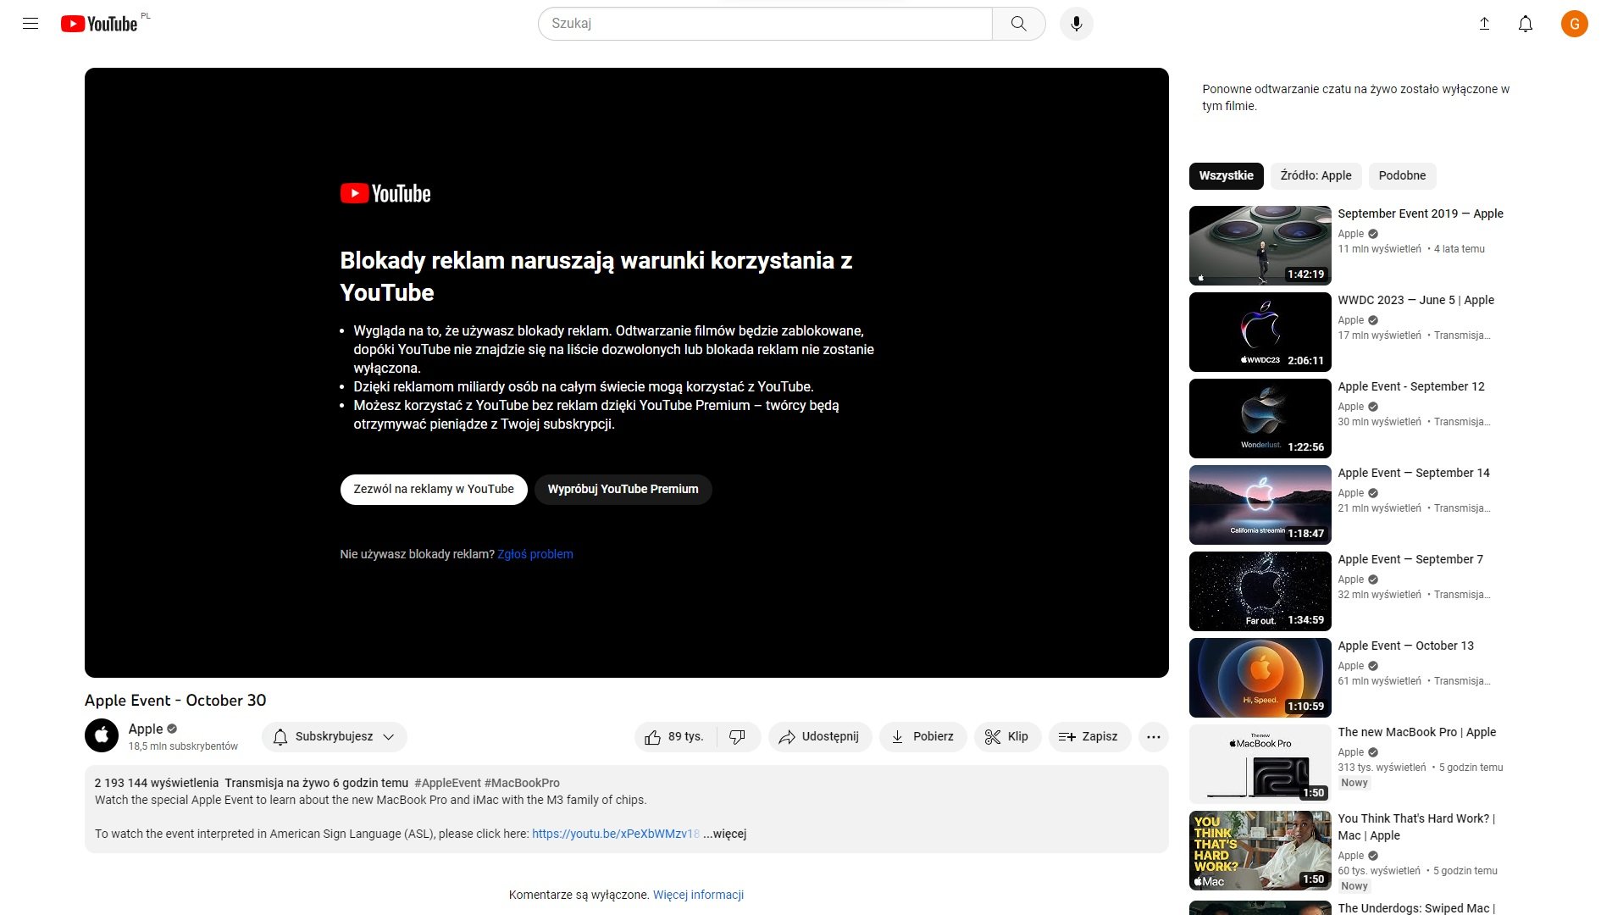
Task: Go to YouTube home via logo
Action: tap(99, 24)
